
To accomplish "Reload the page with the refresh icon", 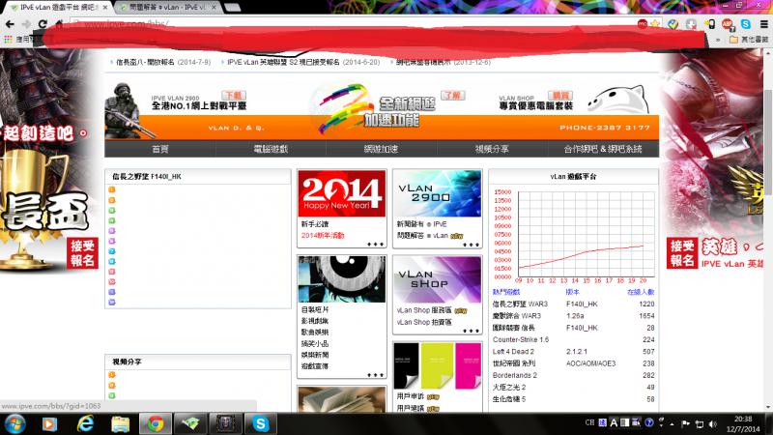I will pyautogui.click(x=43, y=23).
